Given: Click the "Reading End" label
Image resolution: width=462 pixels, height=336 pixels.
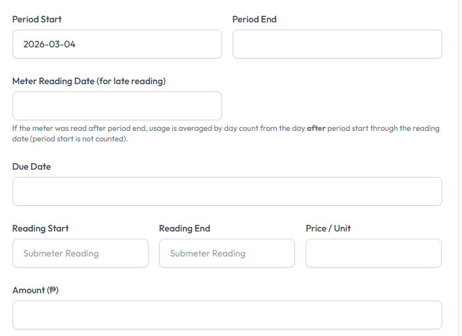Looking at the screenshot, I should 185,229.
